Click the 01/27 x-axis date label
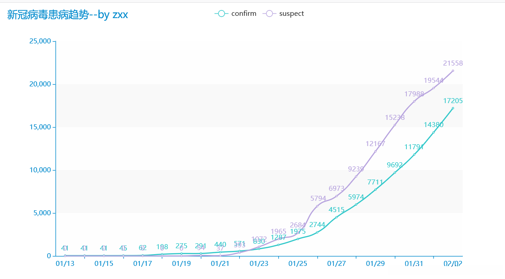Viewport: 505px width, 279px height. pyautogui.click(x=337, y=264)
